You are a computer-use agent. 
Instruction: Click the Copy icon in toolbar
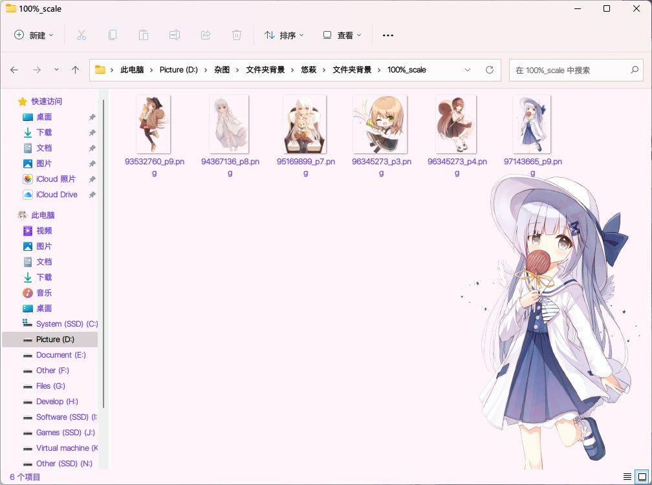113,36
